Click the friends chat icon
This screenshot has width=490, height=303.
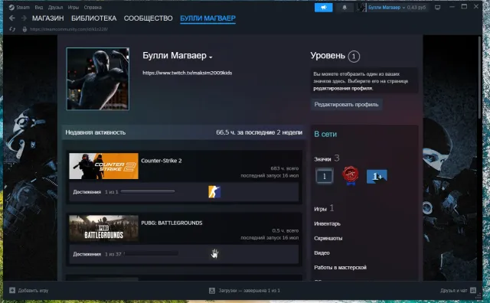pyautogui.click(x=473, y=290)
